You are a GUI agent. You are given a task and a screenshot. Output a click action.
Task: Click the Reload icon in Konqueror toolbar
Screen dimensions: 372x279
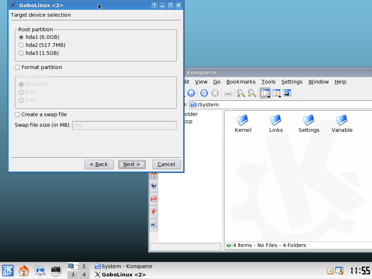pyautogui.click(x=204, y=93)
